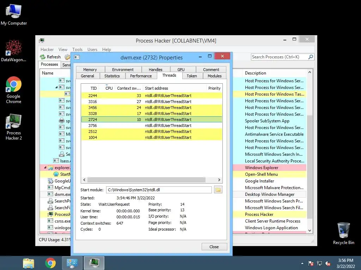Show hidden tray icons arrow
The image size is (361, 270).
[x=302, y=263]
